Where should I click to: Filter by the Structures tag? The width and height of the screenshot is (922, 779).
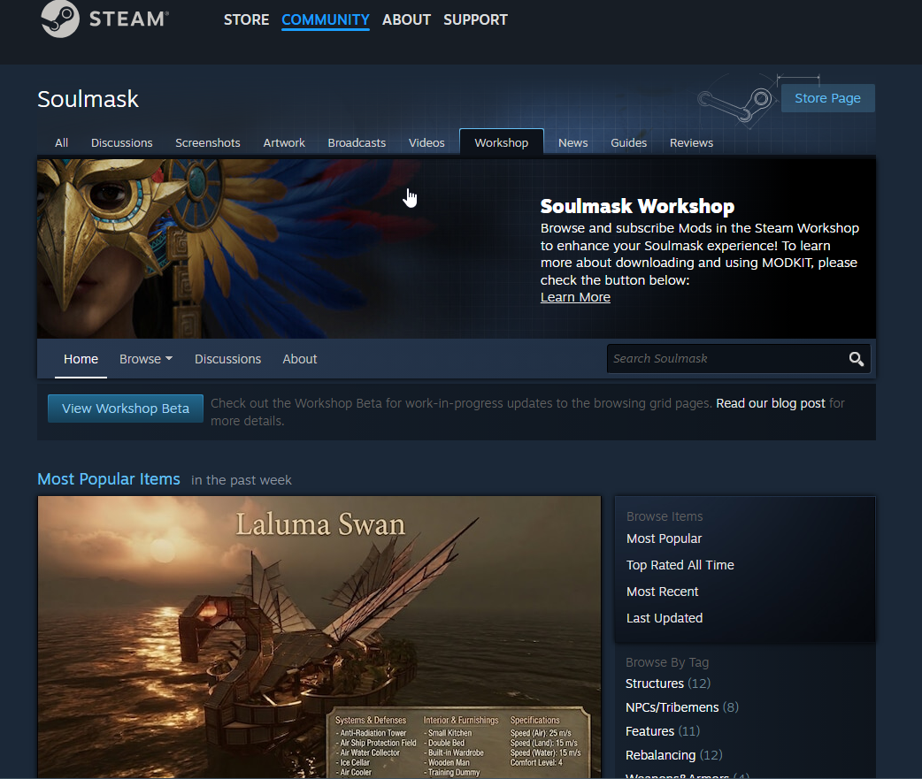coord(654,684)
